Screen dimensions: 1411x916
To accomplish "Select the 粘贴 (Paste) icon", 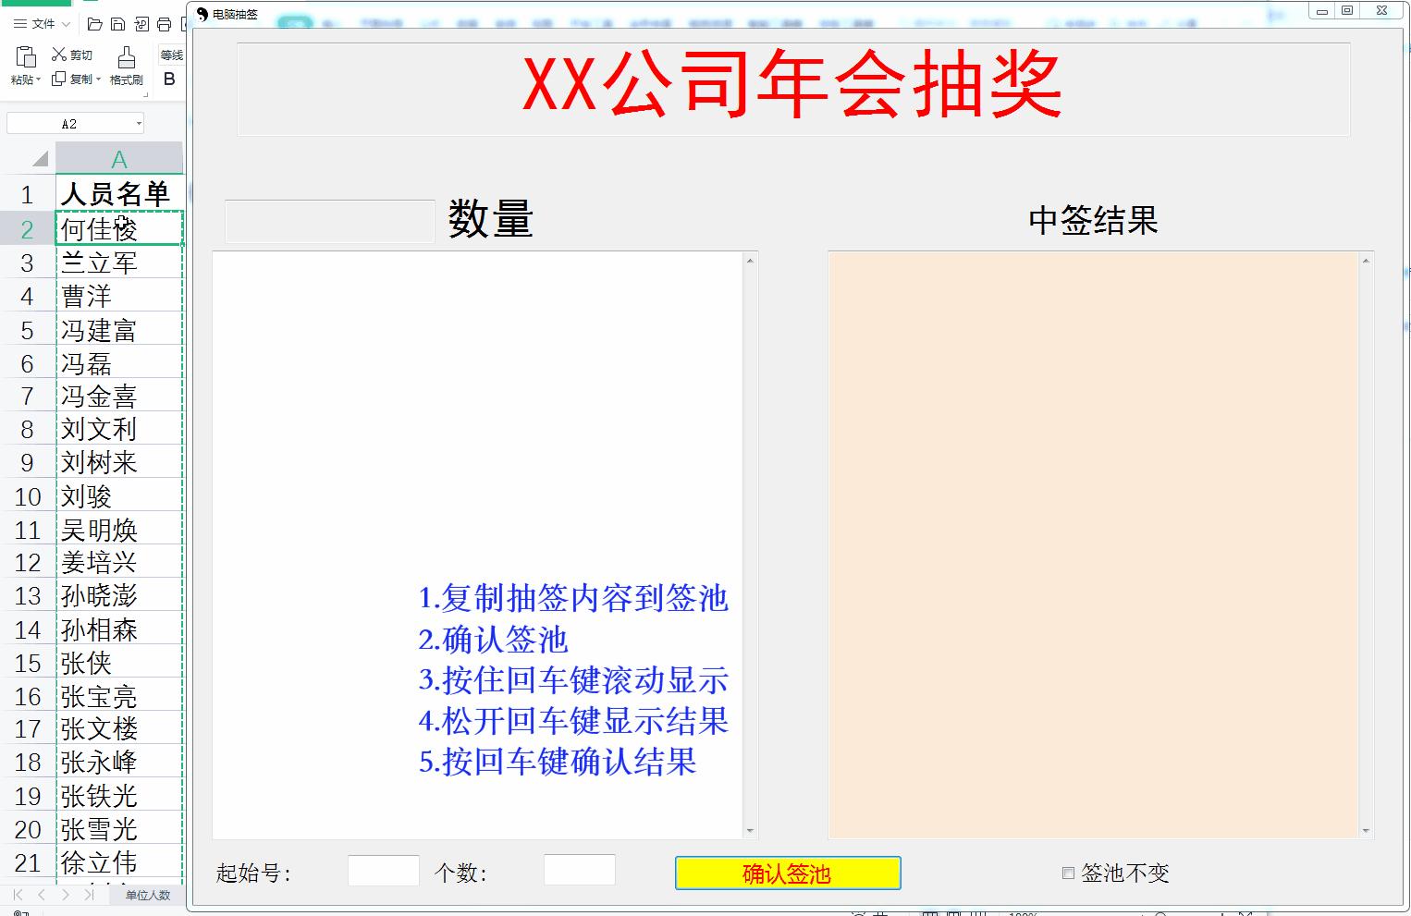I will 25,57.
